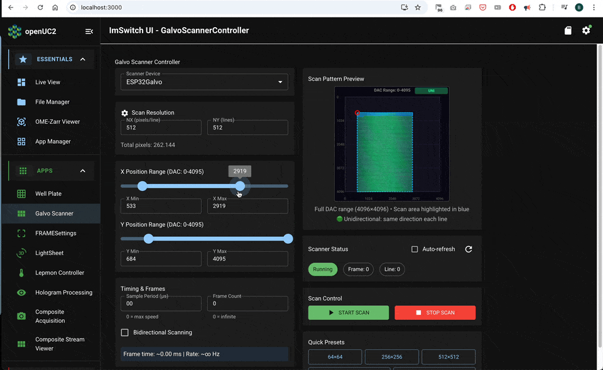This screenshot has width=603, height=370.
Task: Open the LightSheet sidebar item
Action: tap(49, 253)
